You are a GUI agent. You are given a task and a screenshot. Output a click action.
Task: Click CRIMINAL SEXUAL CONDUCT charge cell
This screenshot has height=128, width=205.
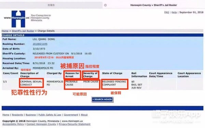coord(31,83)
